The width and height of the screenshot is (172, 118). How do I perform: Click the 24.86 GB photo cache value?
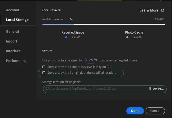tap(137, 37)
